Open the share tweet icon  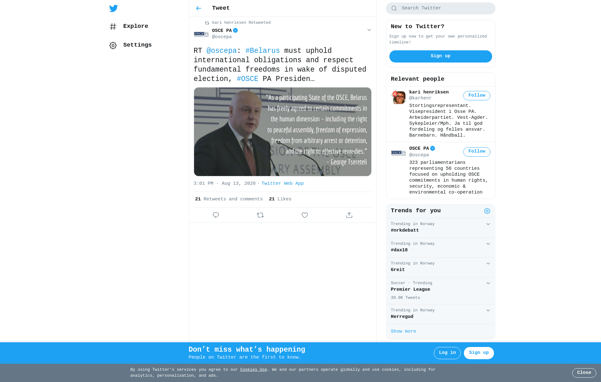coord(349,215)
